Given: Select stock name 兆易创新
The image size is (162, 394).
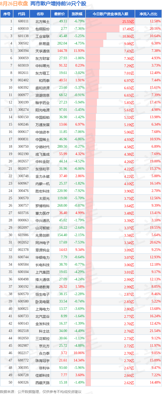Looking at the screenshot, I should point(43,235).
